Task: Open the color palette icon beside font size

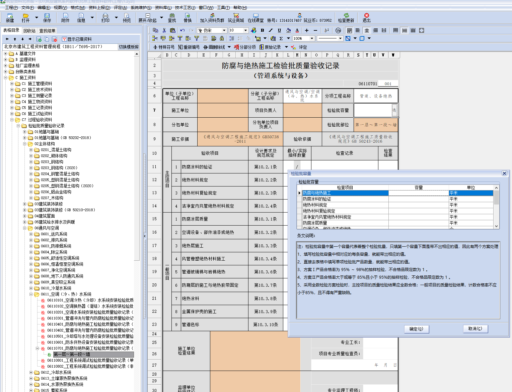Action: tap(253, 30)
